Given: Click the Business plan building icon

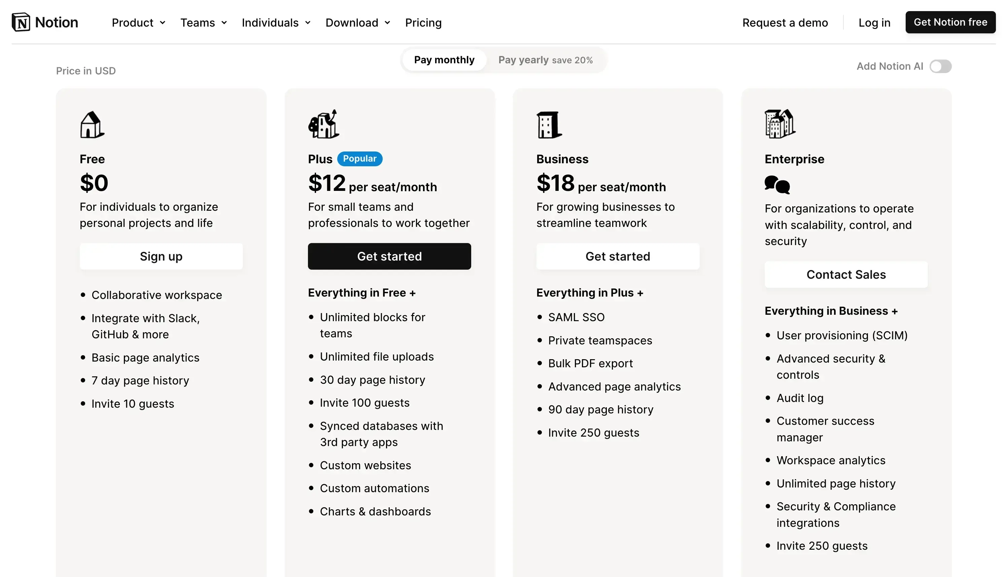Looking at the screenshot, I should point(549,124).
